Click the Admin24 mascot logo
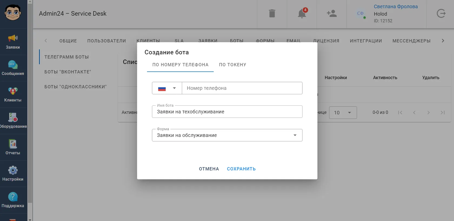The width and height of the screenshot is (454, 221). click(x=13, y=13)
